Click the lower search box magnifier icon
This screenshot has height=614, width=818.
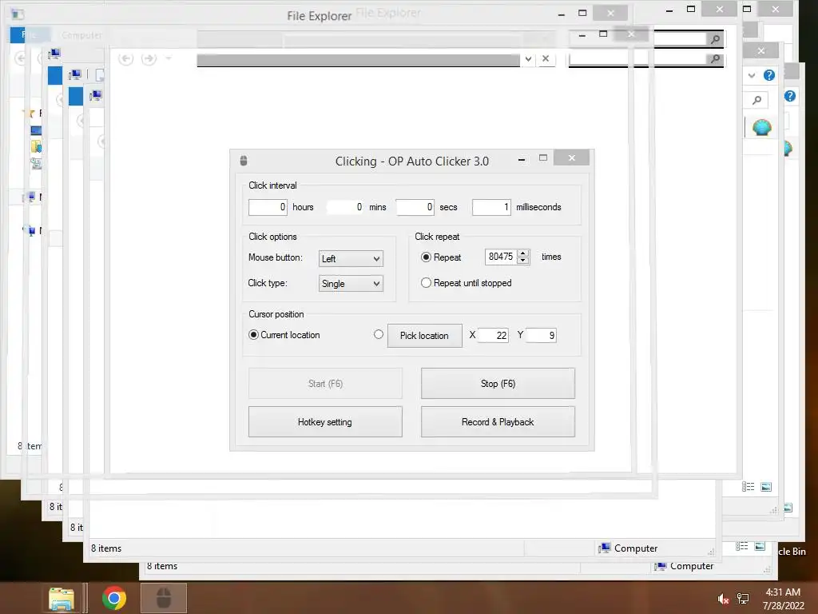tap(715, 58)
